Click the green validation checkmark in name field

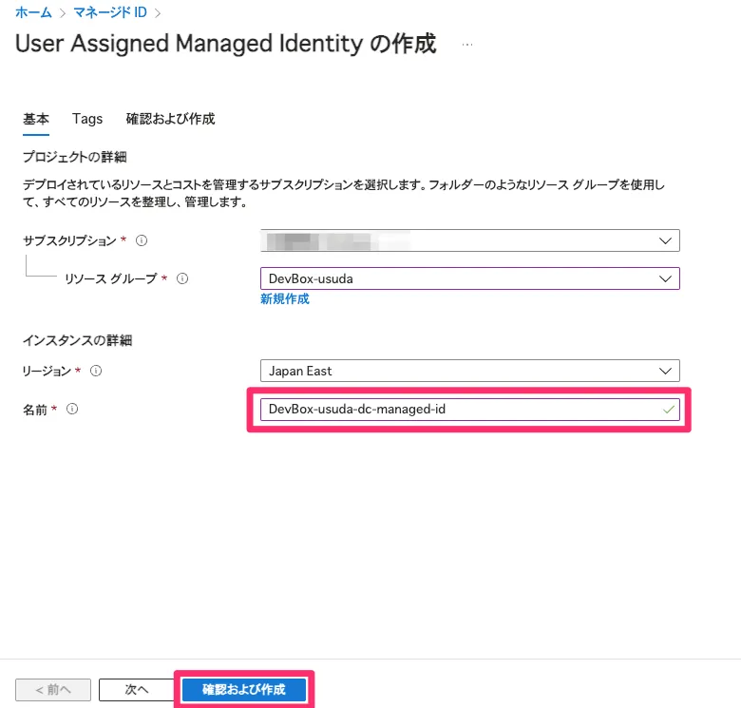point(669,410)
